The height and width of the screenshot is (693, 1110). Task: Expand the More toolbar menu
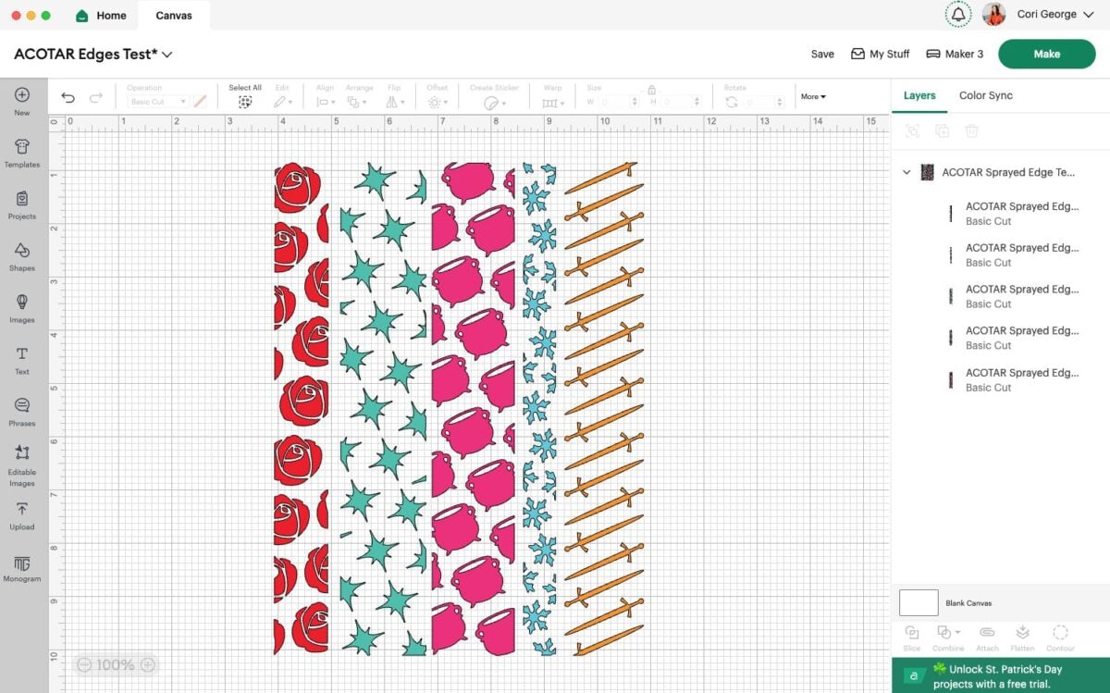(x=813, y=96)
